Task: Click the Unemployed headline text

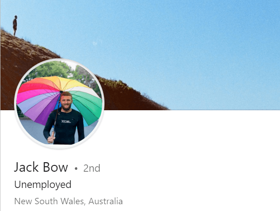Action: [43, 185]
